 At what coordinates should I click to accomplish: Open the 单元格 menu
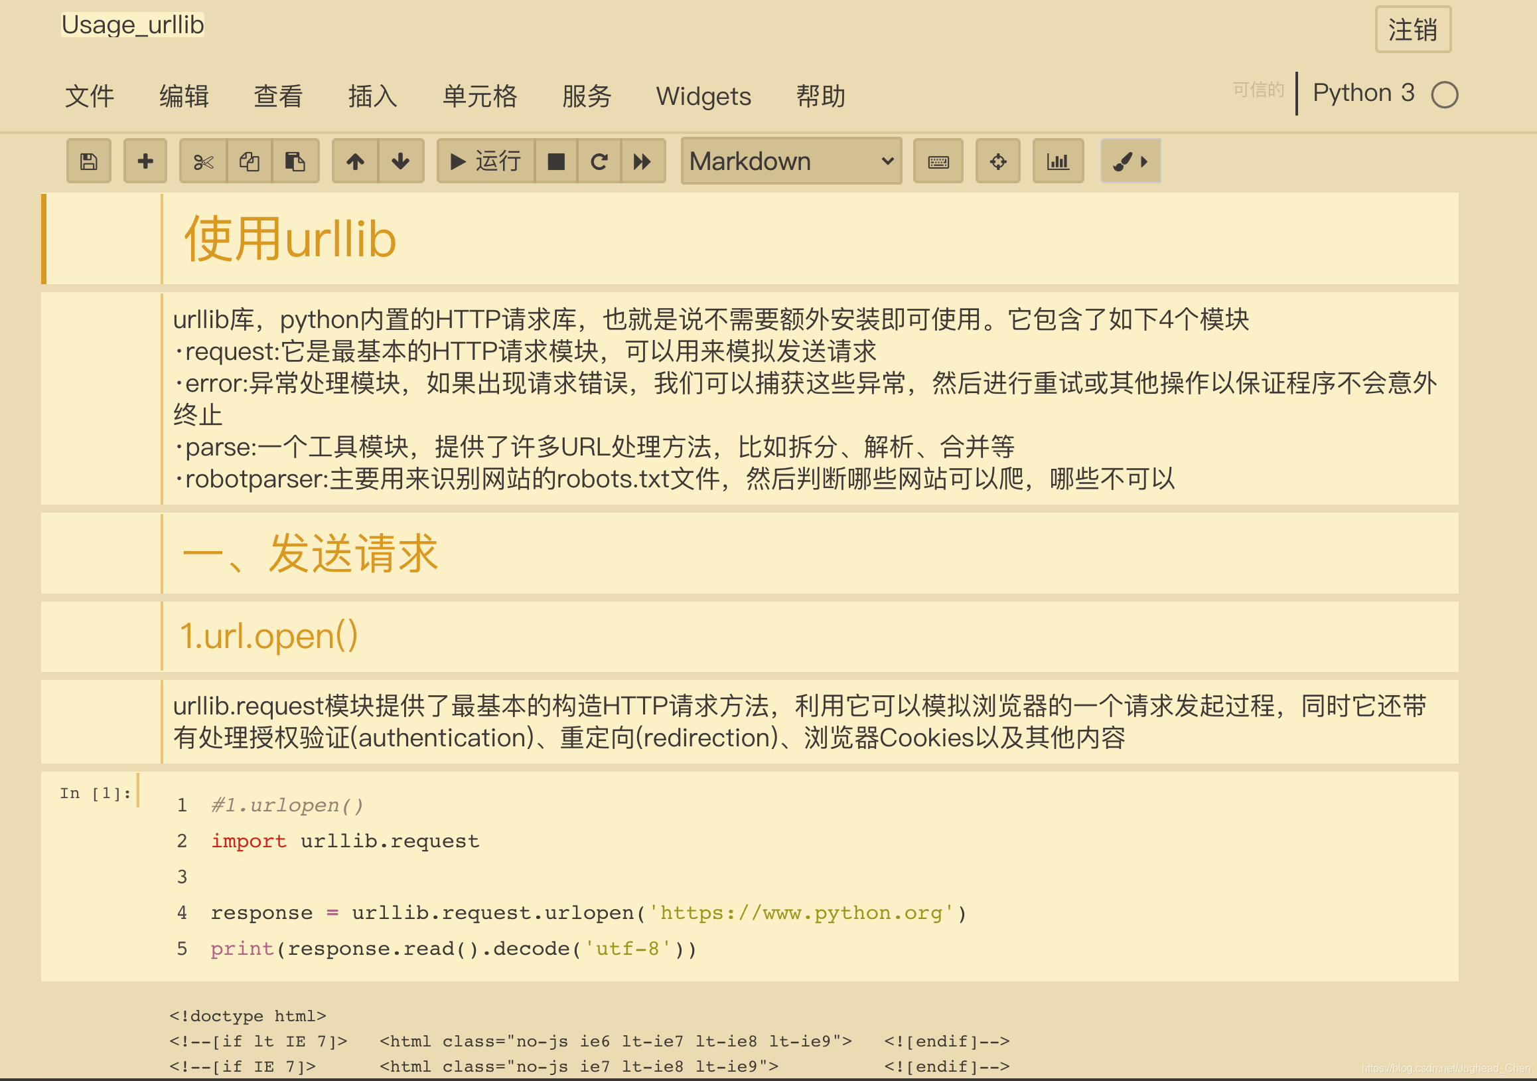point(480,96)
